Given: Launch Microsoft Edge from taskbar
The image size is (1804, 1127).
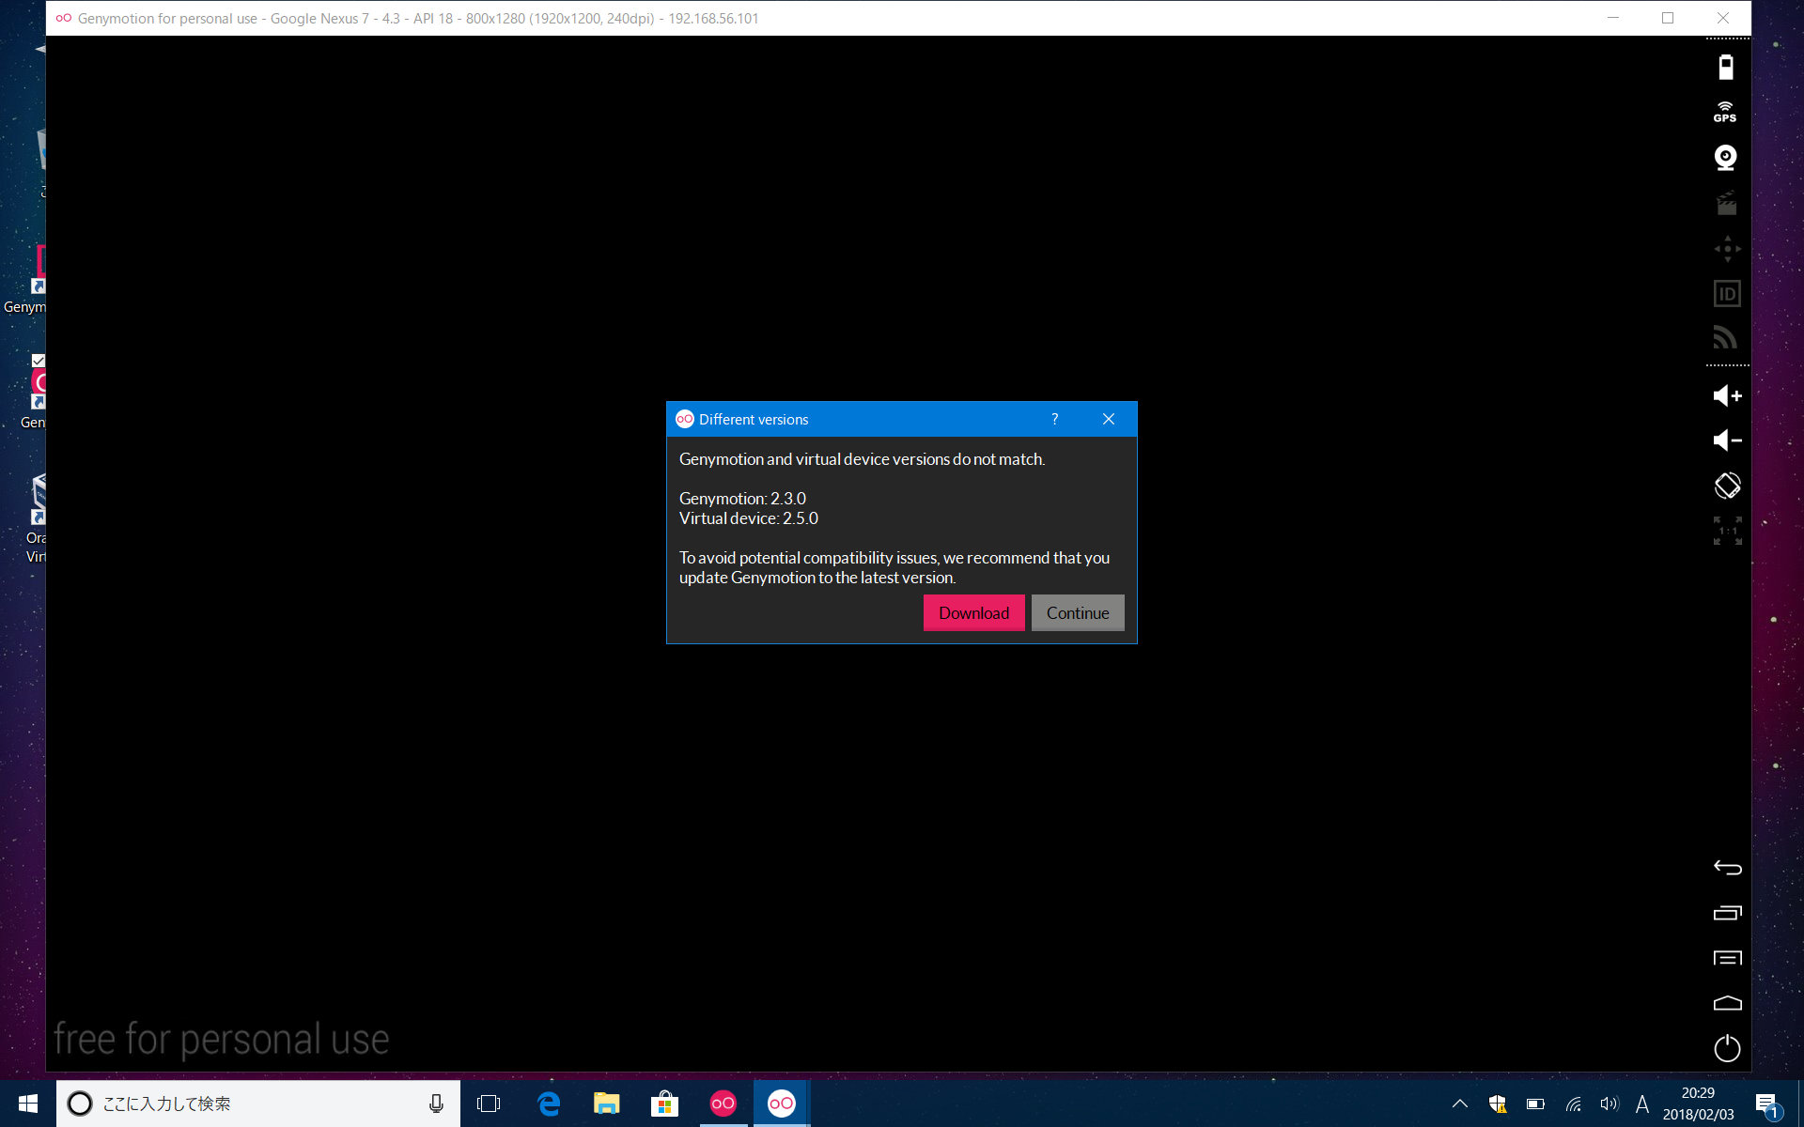Looking at the screenshot, I should point(549,1104).
